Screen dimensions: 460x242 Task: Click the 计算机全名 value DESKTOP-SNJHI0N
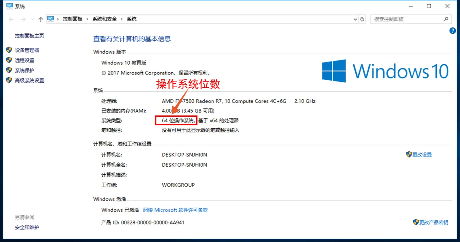[x=184, y=165]
